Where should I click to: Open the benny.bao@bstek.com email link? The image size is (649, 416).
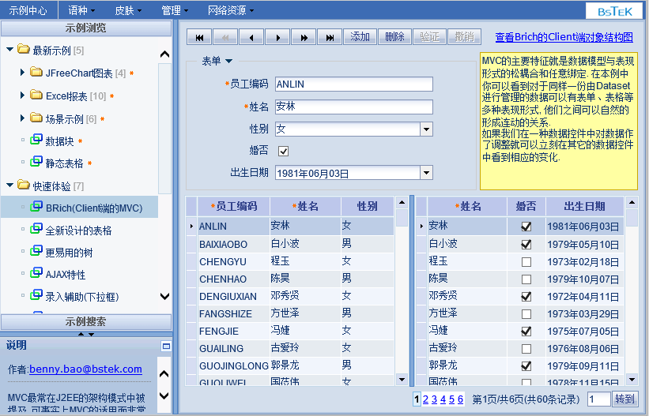click(85, 369)
